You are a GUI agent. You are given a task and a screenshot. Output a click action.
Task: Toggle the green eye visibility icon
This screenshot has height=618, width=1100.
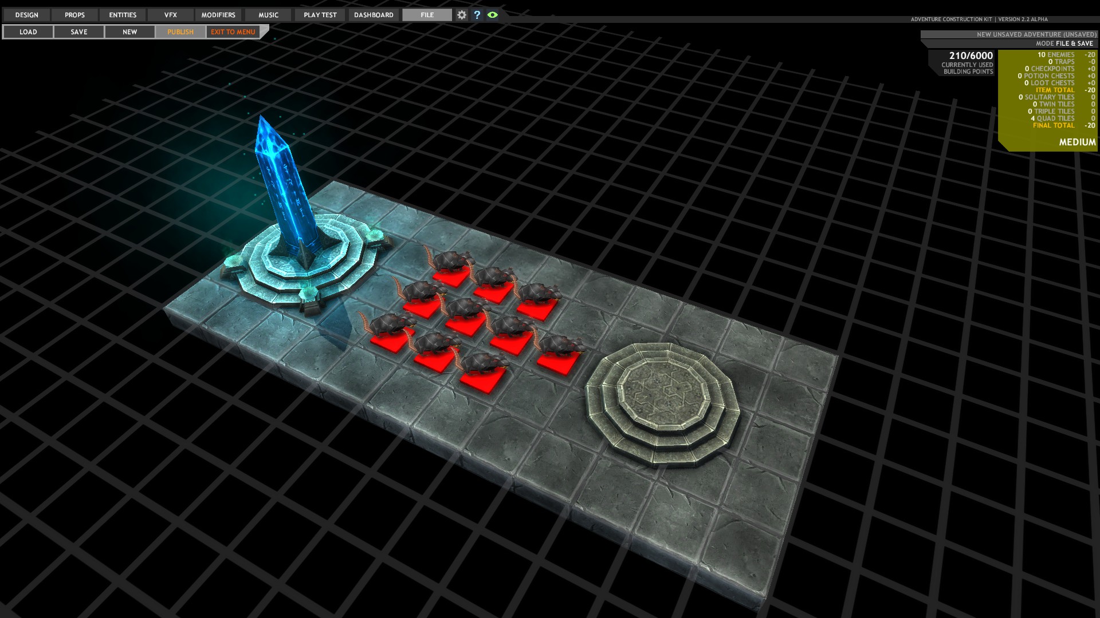point(492,15)
